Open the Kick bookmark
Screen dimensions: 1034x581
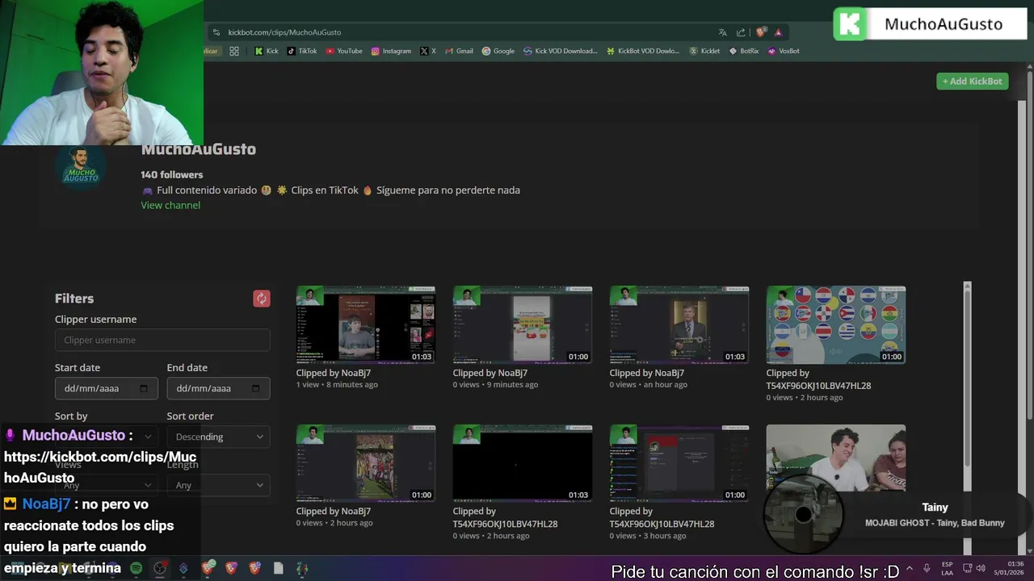coord(266,51)
